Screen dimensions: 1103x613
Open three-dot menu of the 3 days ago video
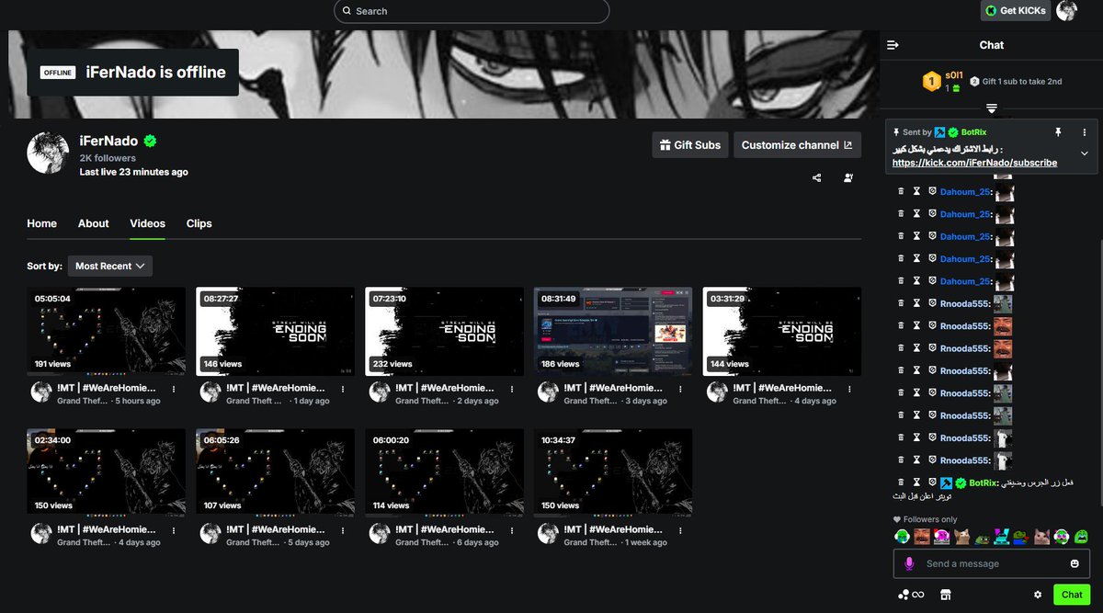click(x=681, y=389)
